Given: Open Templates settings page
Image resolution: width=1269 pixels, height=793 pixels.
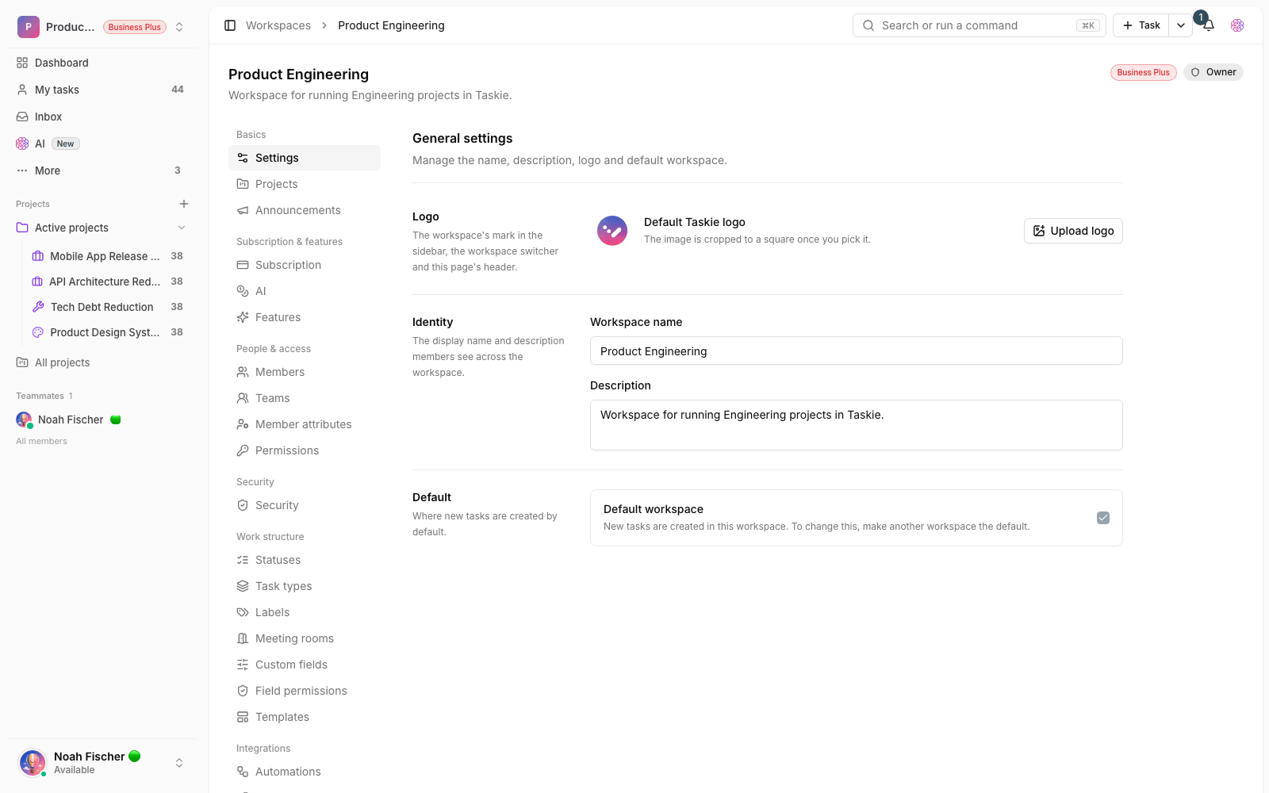Looking at the screenshot, I should tap(305, 717).
